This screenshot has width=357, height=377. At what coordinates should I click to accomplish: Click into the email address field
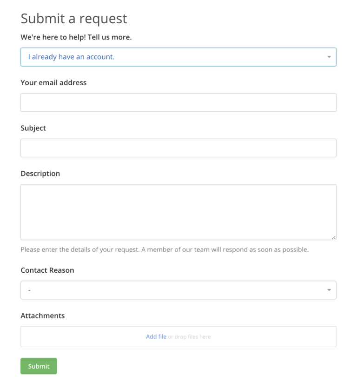(178, 102)
